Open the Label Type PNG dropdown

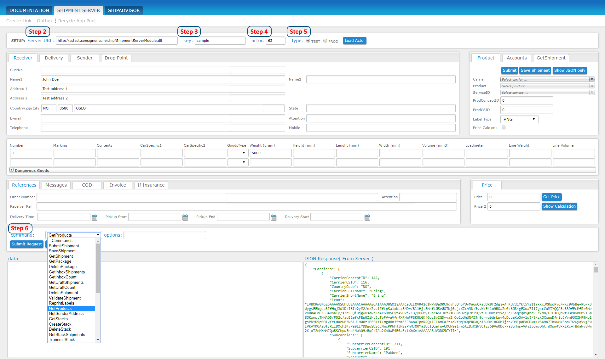519,119
